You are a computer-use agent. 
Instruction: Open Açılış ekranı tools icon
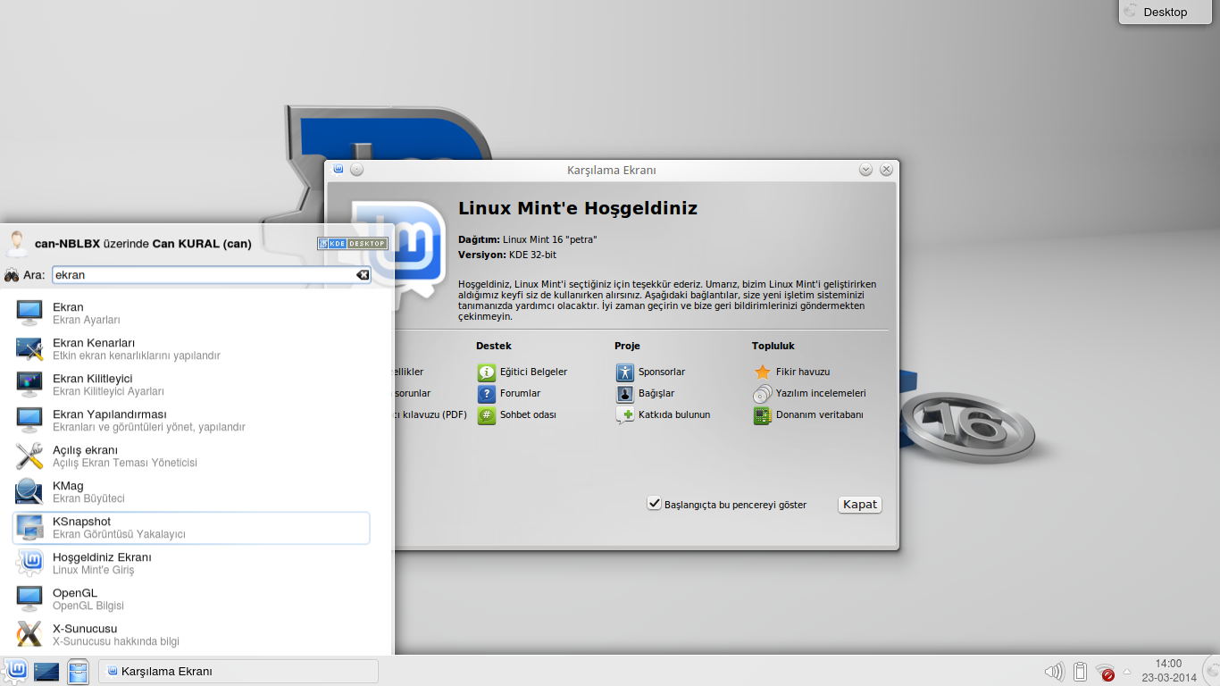tap(29, 456)
